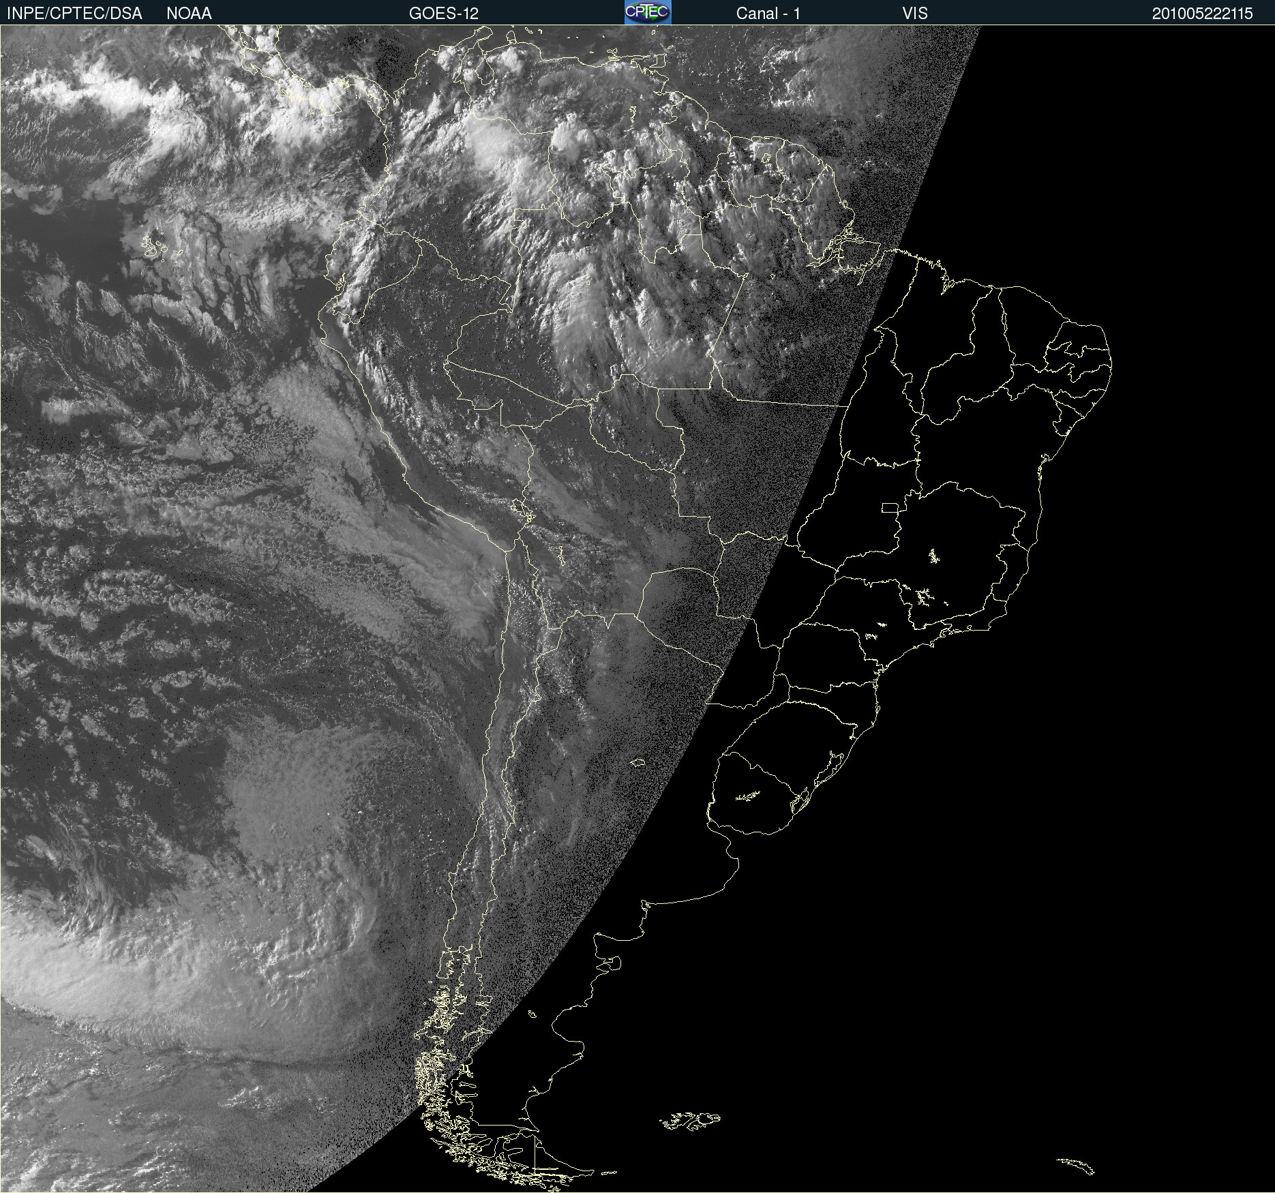This screenshot has width=1275, height=1193.
Task: Select the NOAA label in header
Action: click(x=189, y=14)
